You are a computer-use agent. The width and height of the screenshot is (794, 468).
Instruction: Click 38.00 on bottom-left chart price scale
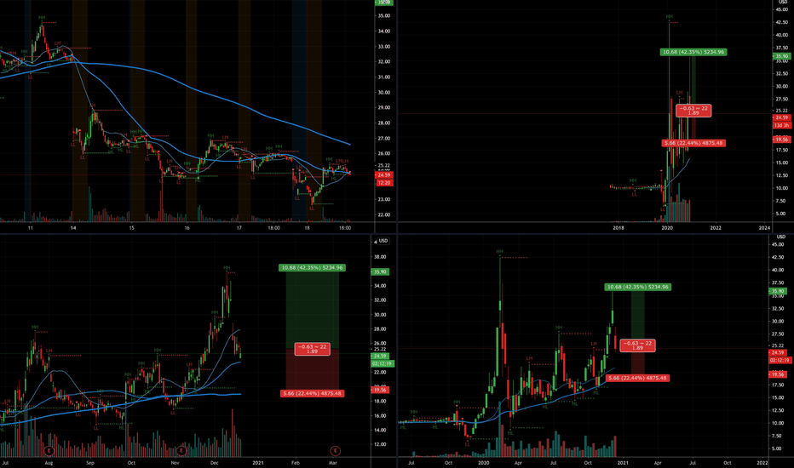380,257
